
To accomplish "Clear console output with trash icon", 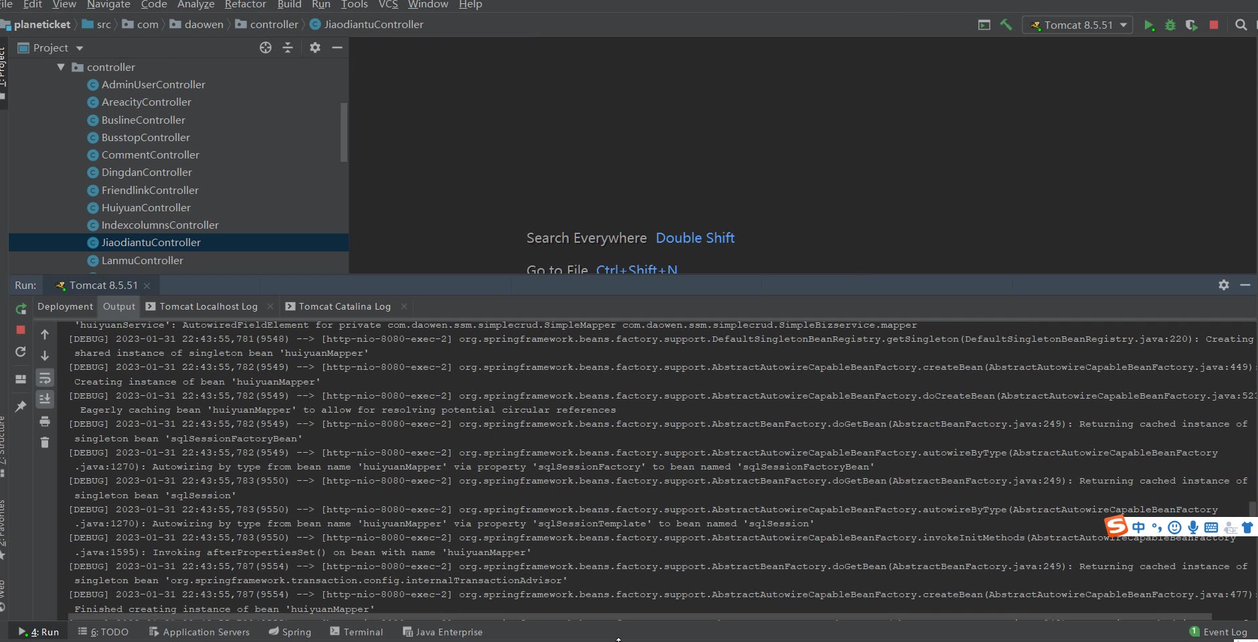I will 45,443.
